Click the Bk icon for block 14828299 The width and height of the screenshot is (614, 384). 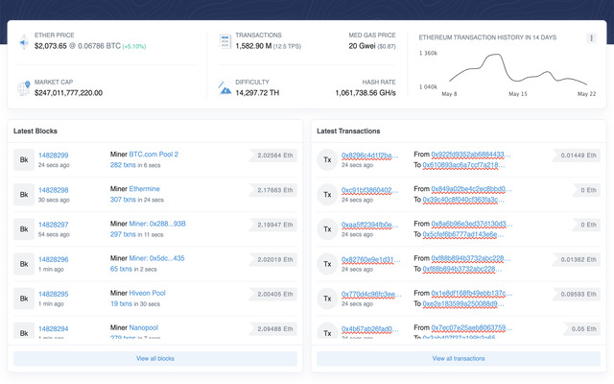pos(24,160)
